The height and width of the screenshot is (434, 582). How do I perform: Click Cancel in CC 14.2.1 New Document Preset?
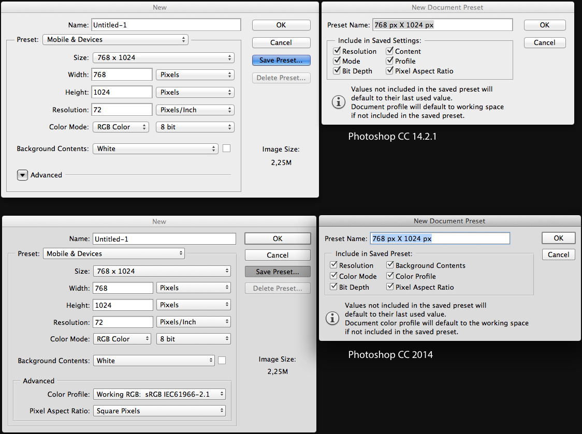coord(545,42)
